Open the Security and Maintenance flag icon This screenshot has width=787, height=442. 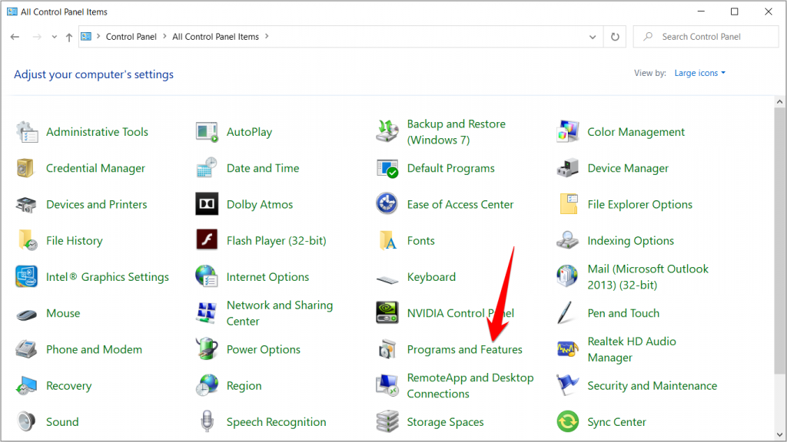click(568, 385)
